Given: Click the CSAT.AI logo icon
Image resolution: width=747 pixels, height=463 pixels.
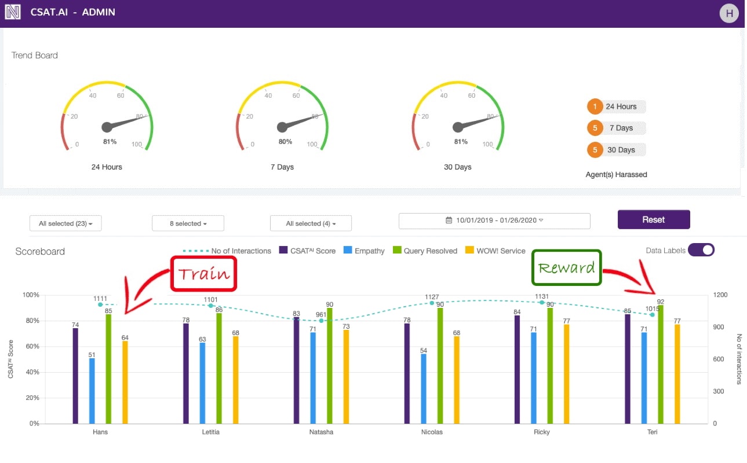Looking at the screenshot, I should pyautogui.click(x=12, y=12).
